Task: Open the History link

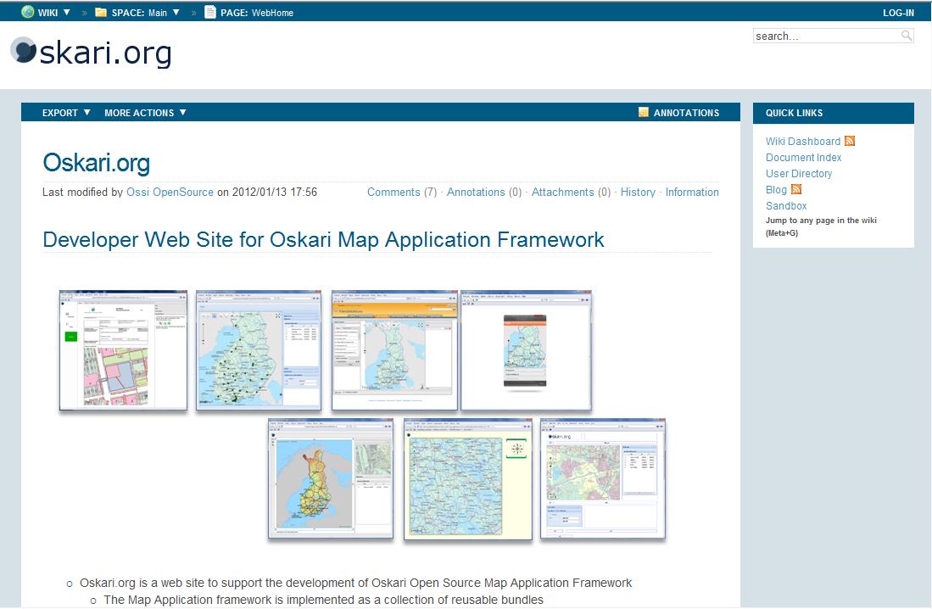Action: click(x=638, y=192)
